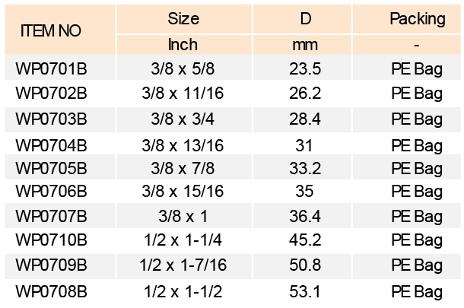
Task: Select item WP0709B row label
Action: pyautogui.click(x=51, y=266)
